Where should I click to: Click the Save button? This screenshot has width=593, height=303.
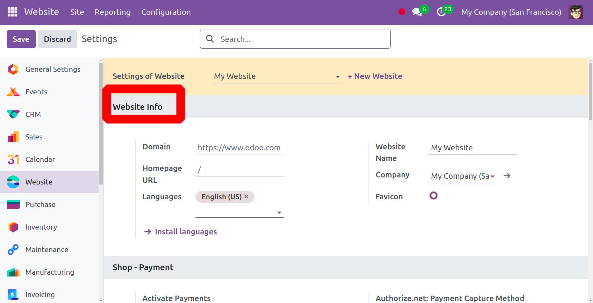tap(21, 39)
